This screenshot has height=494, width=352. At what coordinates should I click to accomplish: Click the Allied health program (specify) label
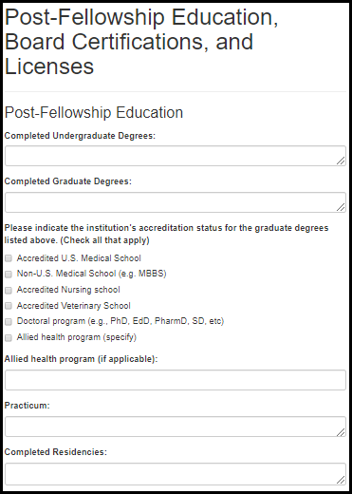click(x=77, y=337)
